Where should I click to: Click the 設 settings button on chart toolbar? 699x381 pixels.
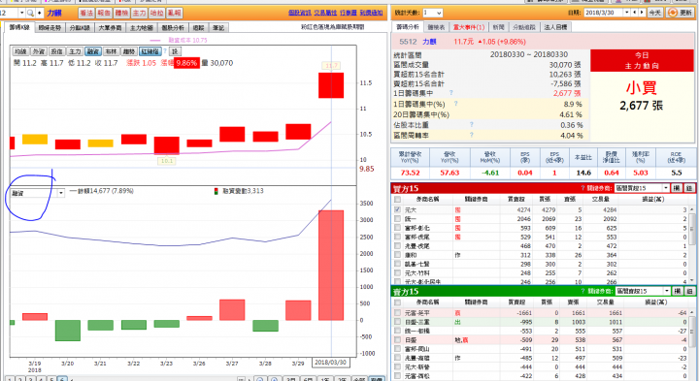175,51
